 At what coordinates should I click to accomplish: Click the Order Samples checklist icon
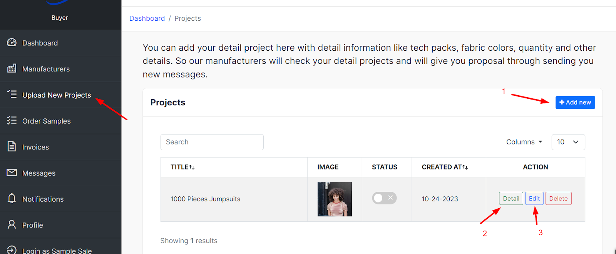coord(12,121)
